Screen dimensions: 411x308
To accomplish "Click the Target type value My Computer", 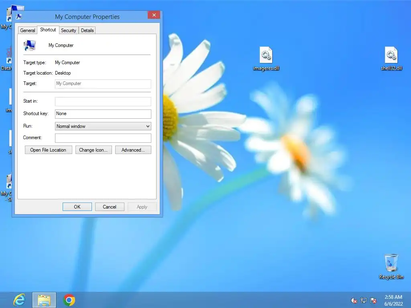I will point(67,63).
